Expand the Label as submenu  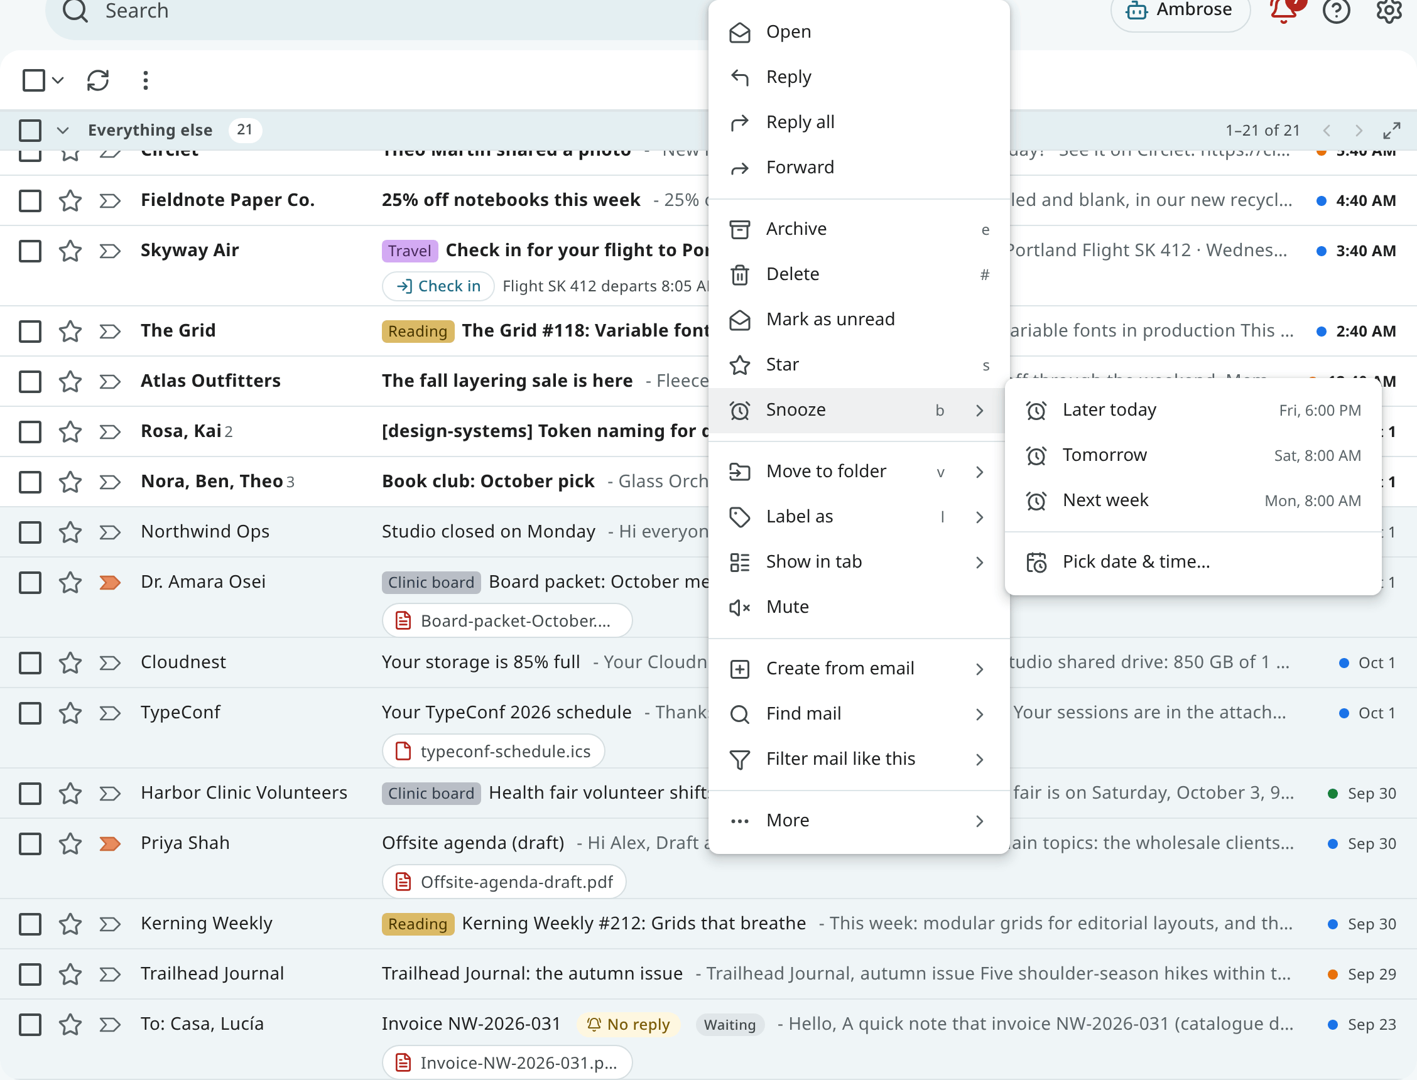[858, 517]
